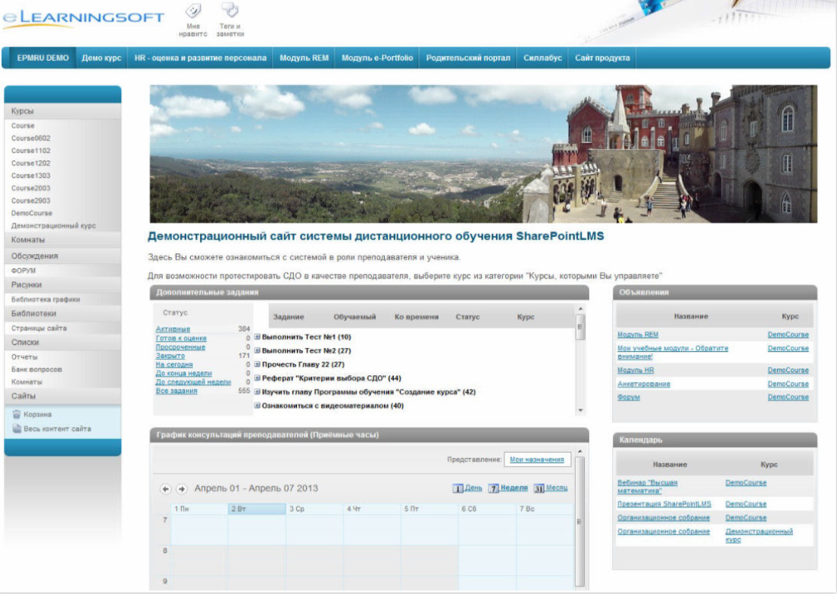Open the 'Сайт продукта' tab
This screenshot has height=594, width=837.
coord(602,58)
